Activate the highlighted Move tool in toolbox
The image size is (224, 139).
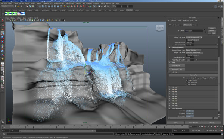[3, 33]
